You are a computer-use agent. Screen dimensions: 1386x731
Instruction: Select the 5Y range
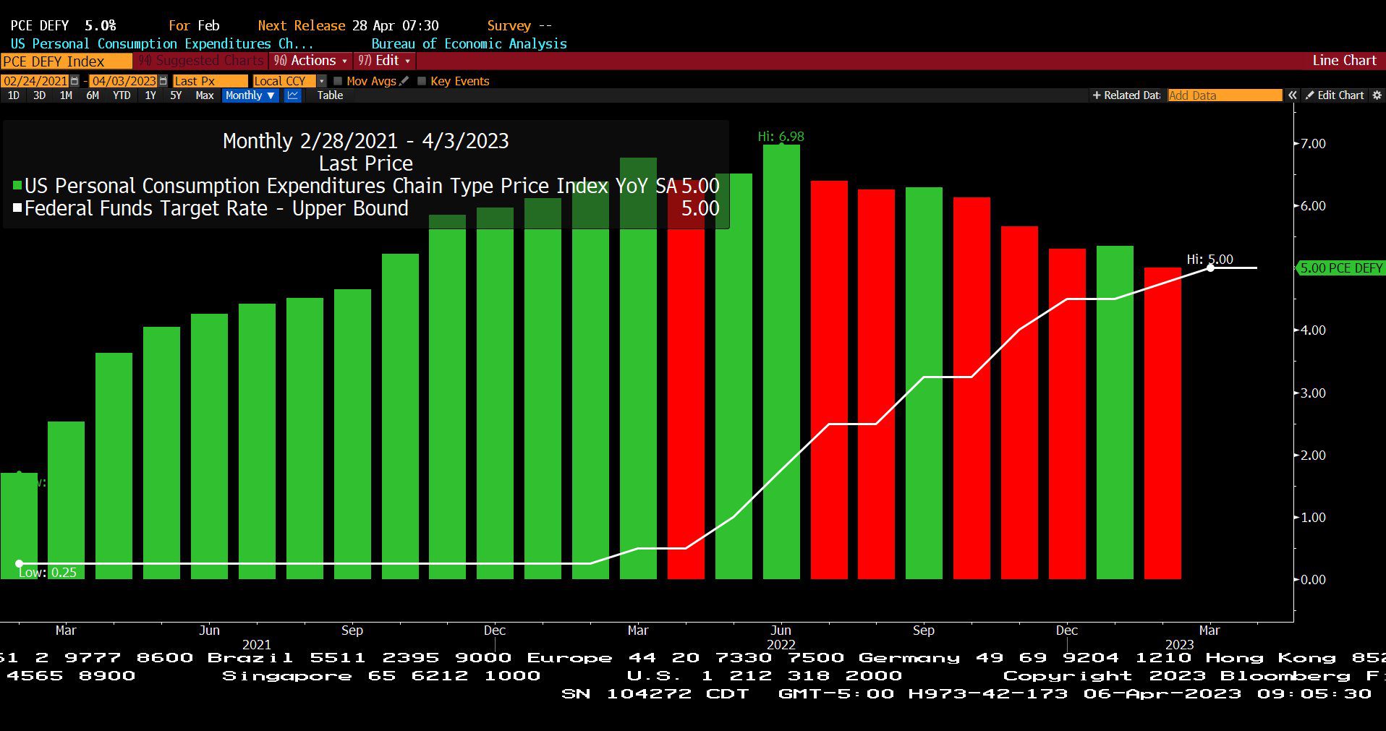[x=176, y=95]
